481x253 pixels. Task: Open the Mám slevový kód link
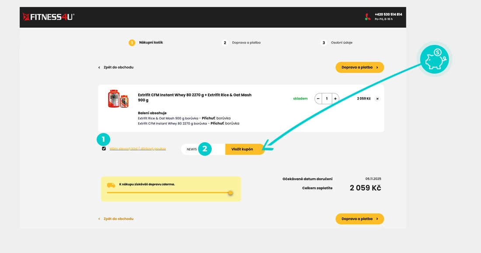coord(137,149)
